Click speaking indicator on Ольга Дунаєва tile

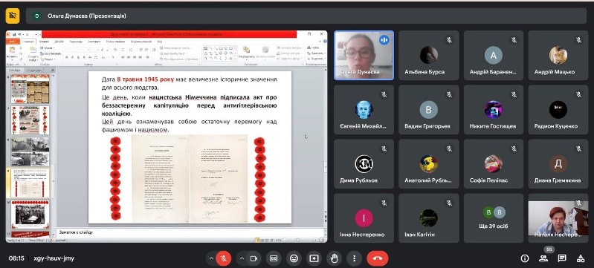(384, 40)
